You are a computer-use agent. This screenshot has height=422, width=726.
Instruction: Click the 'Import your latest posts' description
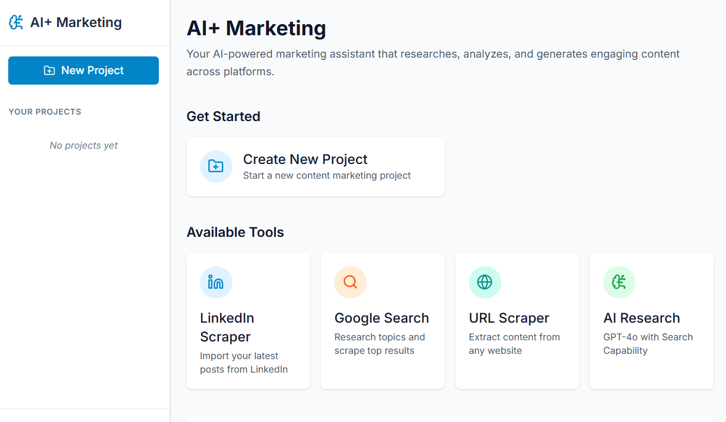(244, 363)
